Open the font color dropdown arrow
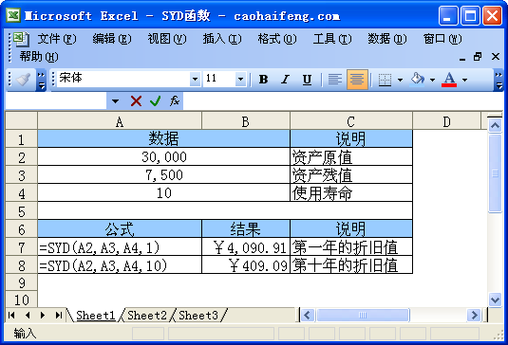508x345 pixels. 465,80
